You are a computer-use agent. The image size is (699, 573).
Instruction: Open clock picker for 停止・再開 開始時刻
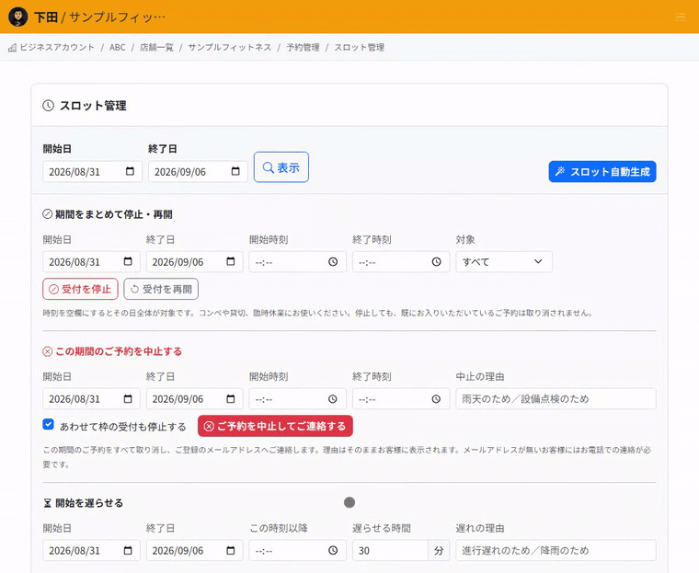333,262
